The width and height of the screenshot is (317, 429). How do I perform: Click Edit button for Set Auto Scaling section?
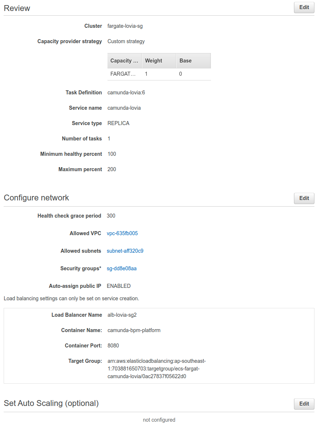pyautogui.click(x=304, y=404)
